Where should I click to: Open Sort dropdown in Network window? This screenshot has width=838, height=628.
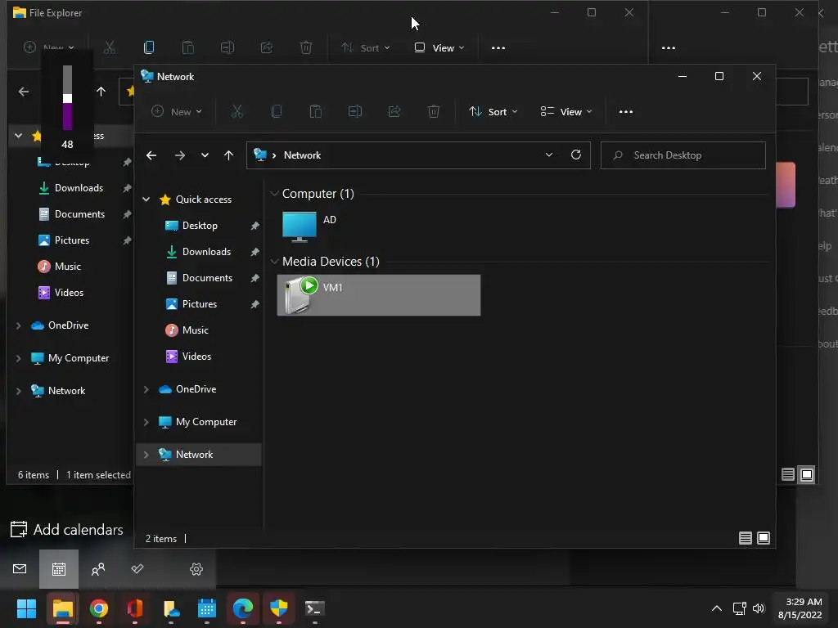(493, 111)
